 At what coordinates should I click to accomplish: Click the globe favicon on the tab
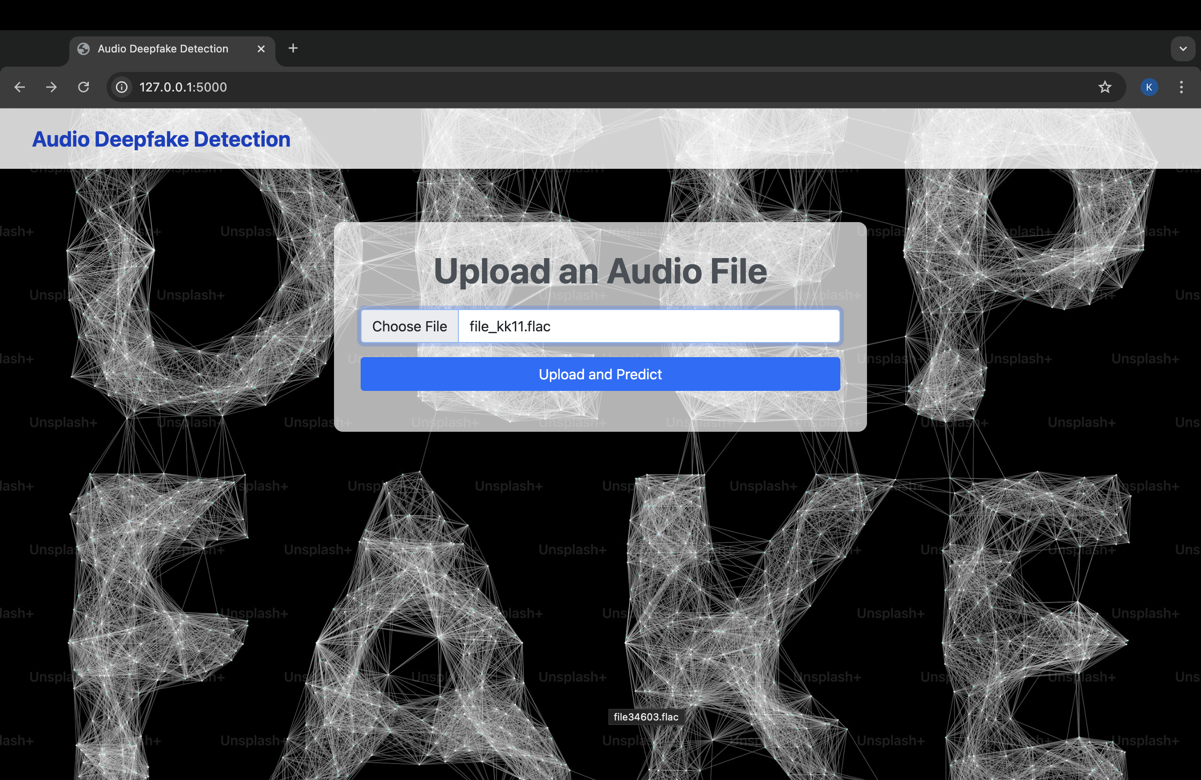(84, 49)
